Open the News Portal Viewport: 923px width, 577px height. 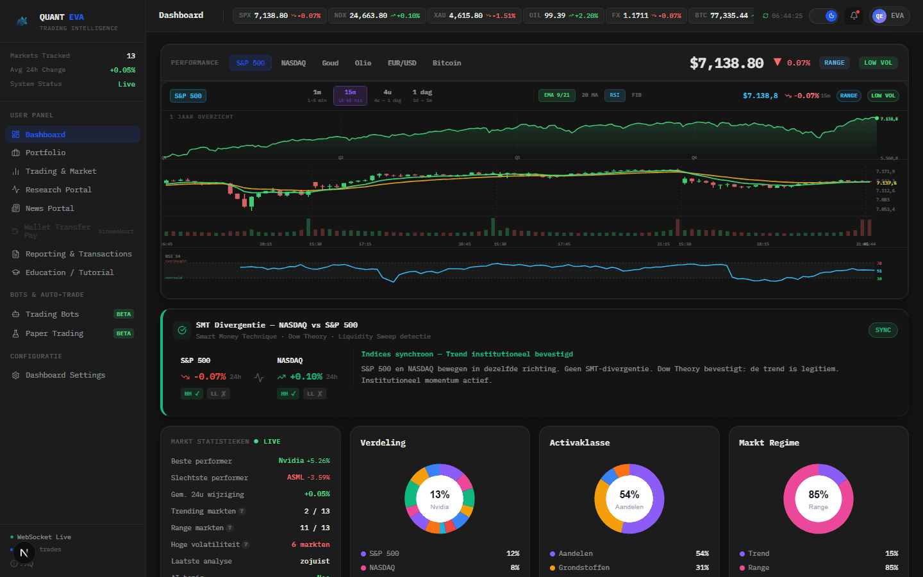[x=51, y=208]
